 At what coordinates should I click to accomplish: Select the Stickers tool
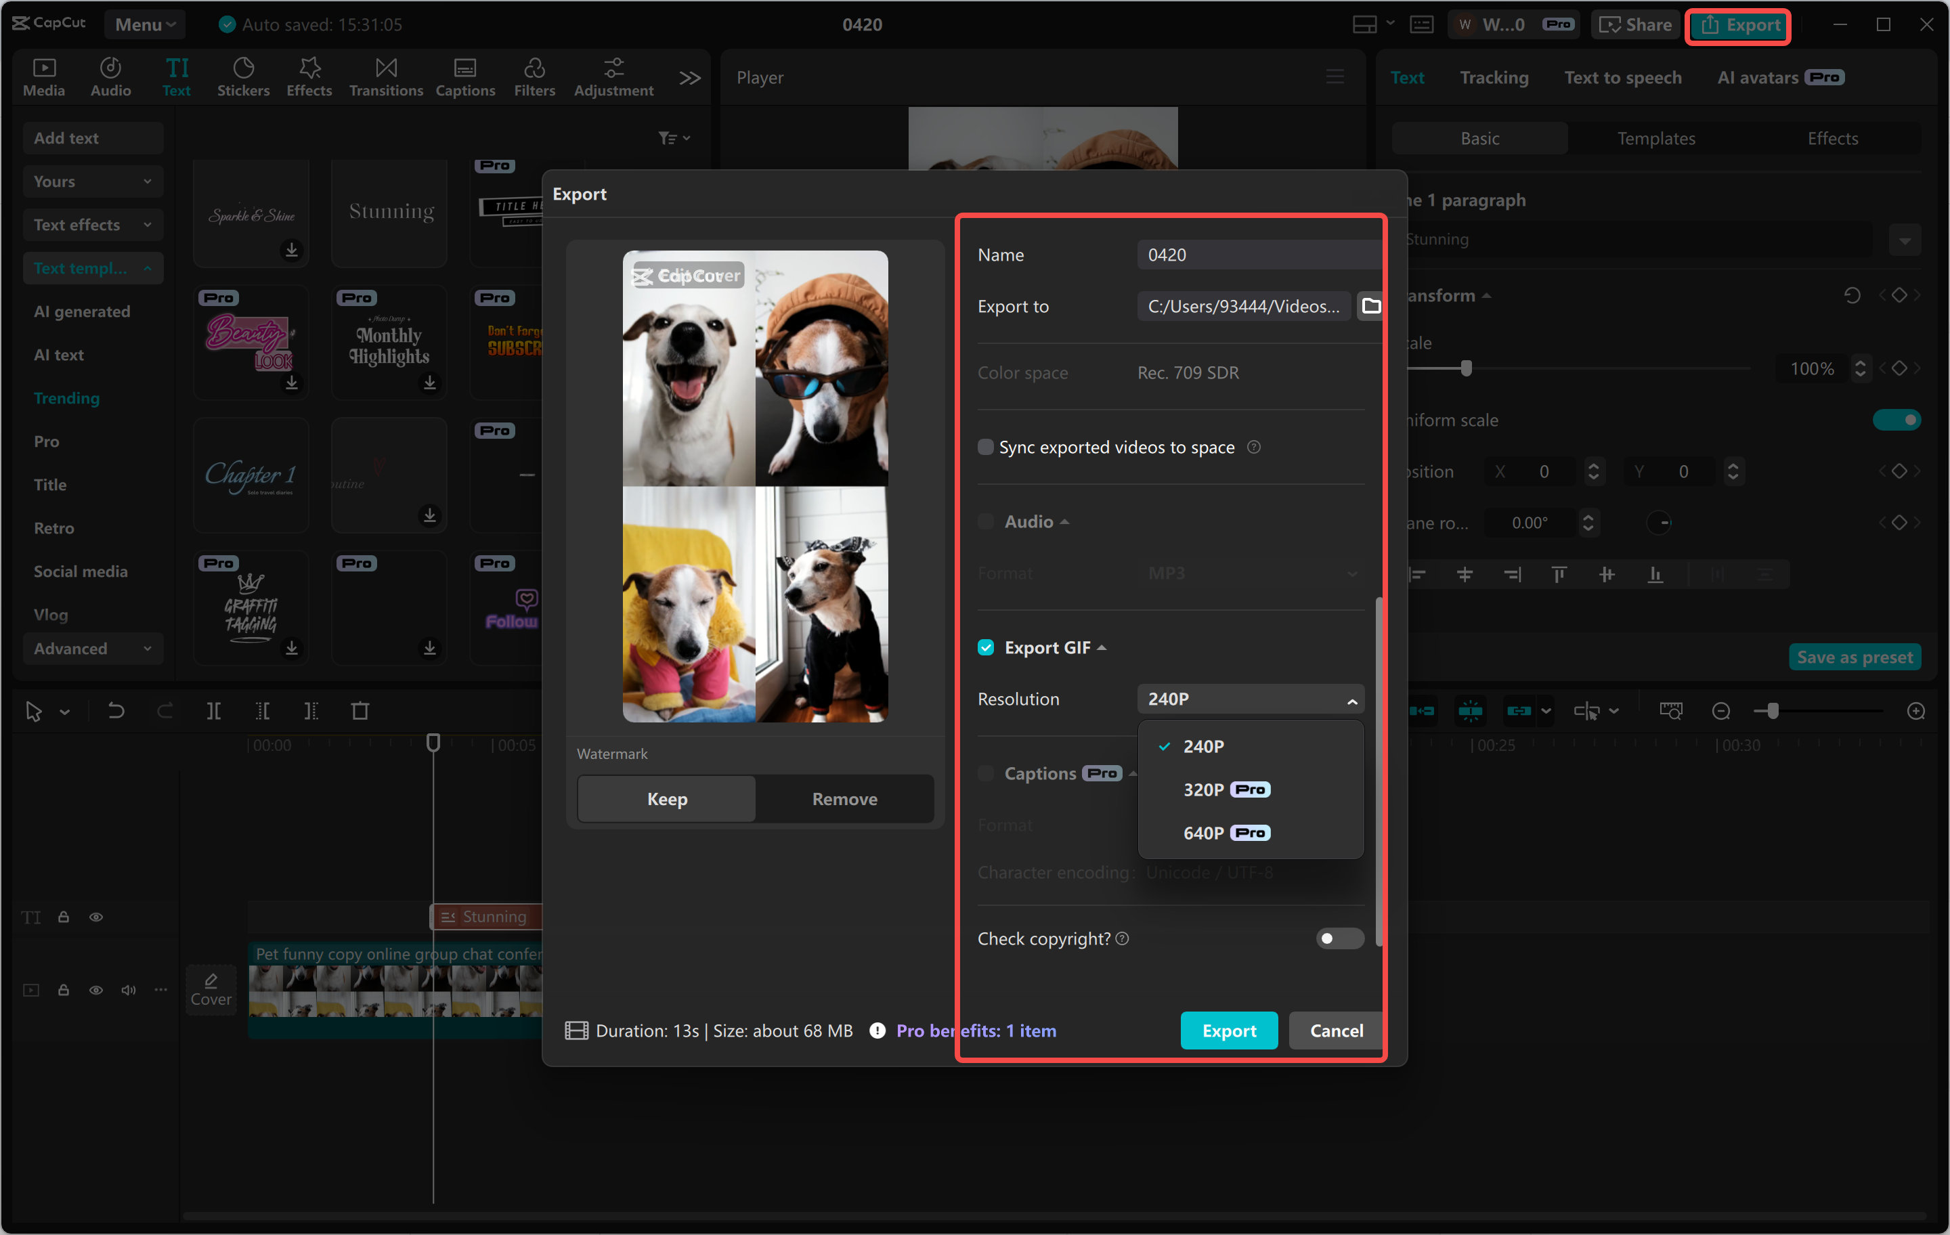tap(243, 76)
